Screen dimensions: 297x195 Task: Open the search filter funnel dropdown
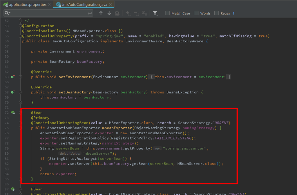[x=155, y=13]
